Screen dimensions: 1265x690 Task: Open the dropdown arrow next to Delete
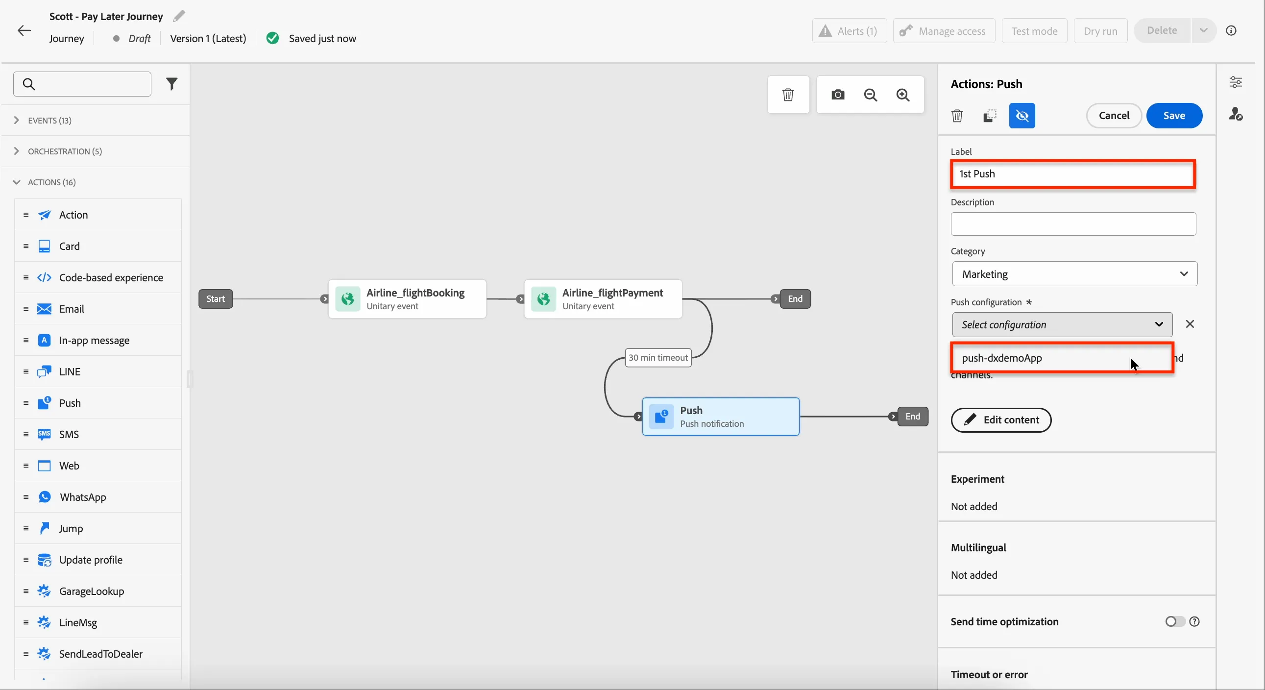pos(1203,30)
